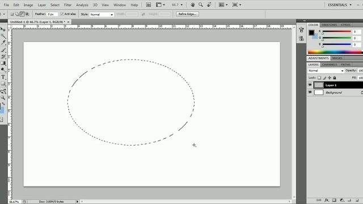Switch to the Masks tab
The width and height of the screenshot is (363, 204).
pyautogui.click(x=337, y=58)
